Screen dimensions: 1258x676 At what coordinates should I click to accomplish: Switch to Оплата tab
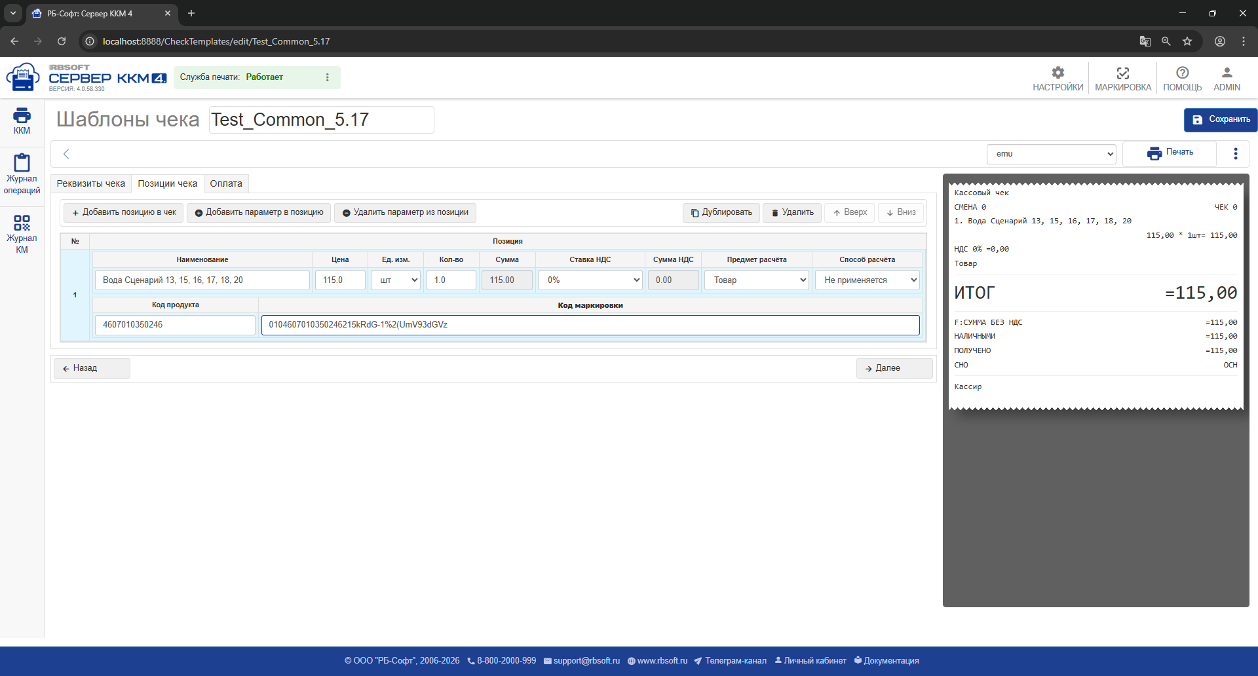226,183
